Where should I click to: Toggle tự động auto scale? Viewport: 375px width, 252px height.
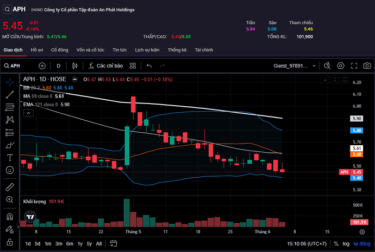tap(362, 244)
